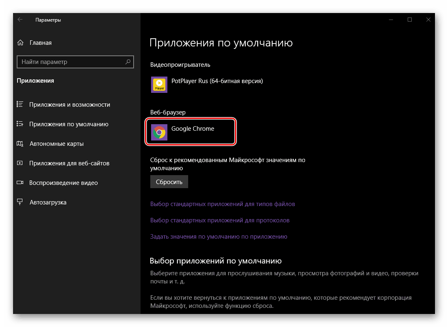Open Приложения по умолчанию section icon
This screenshot has width=448, height=327.
coord(20,124)
